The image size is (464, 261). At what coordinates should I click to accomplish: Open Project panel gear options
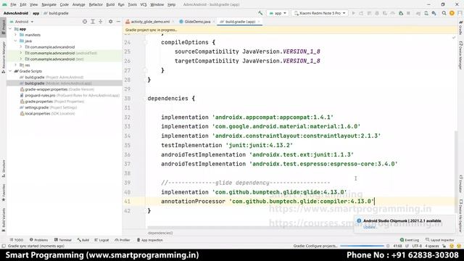coord(111,22)
